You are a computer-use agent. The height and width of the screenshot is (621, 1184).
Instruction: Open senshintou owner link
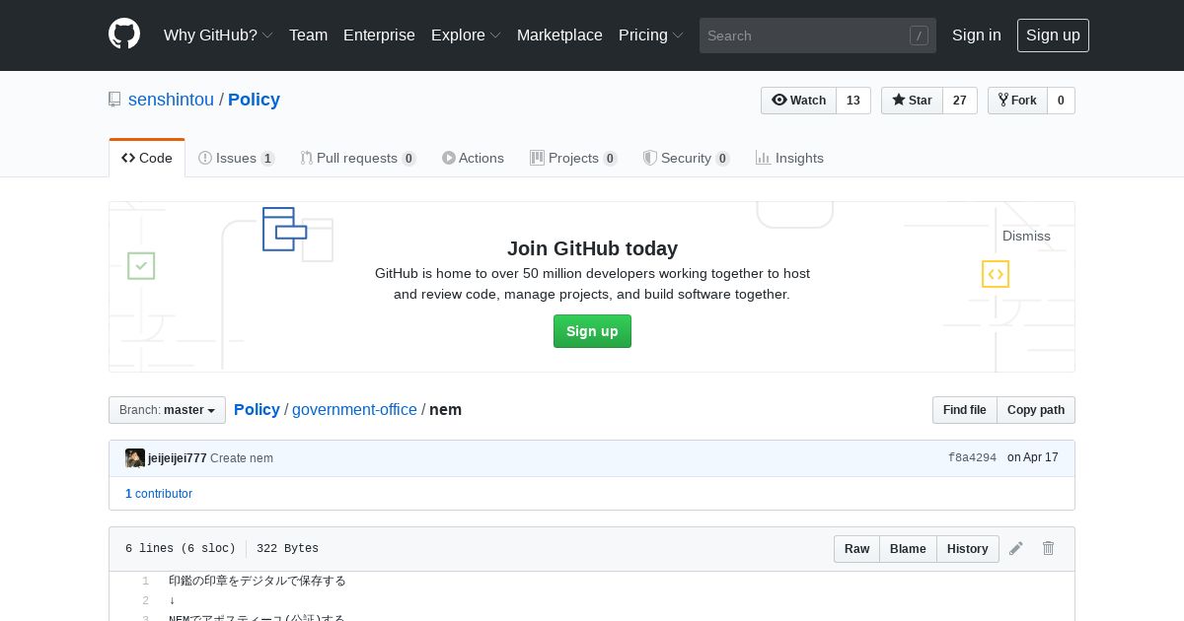(x=171, y=100)
